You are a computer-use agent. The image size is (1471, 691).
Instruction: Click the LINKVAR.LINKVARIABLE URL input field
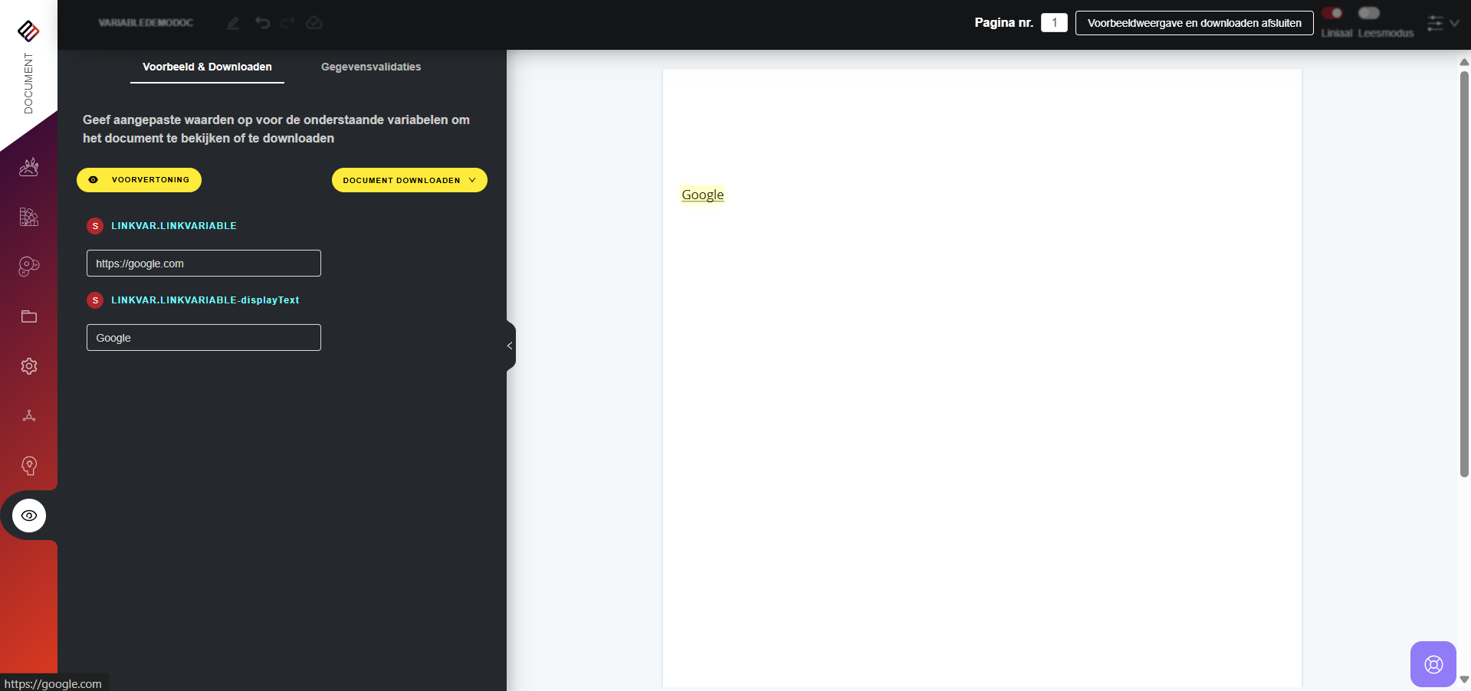pos(203,264)
